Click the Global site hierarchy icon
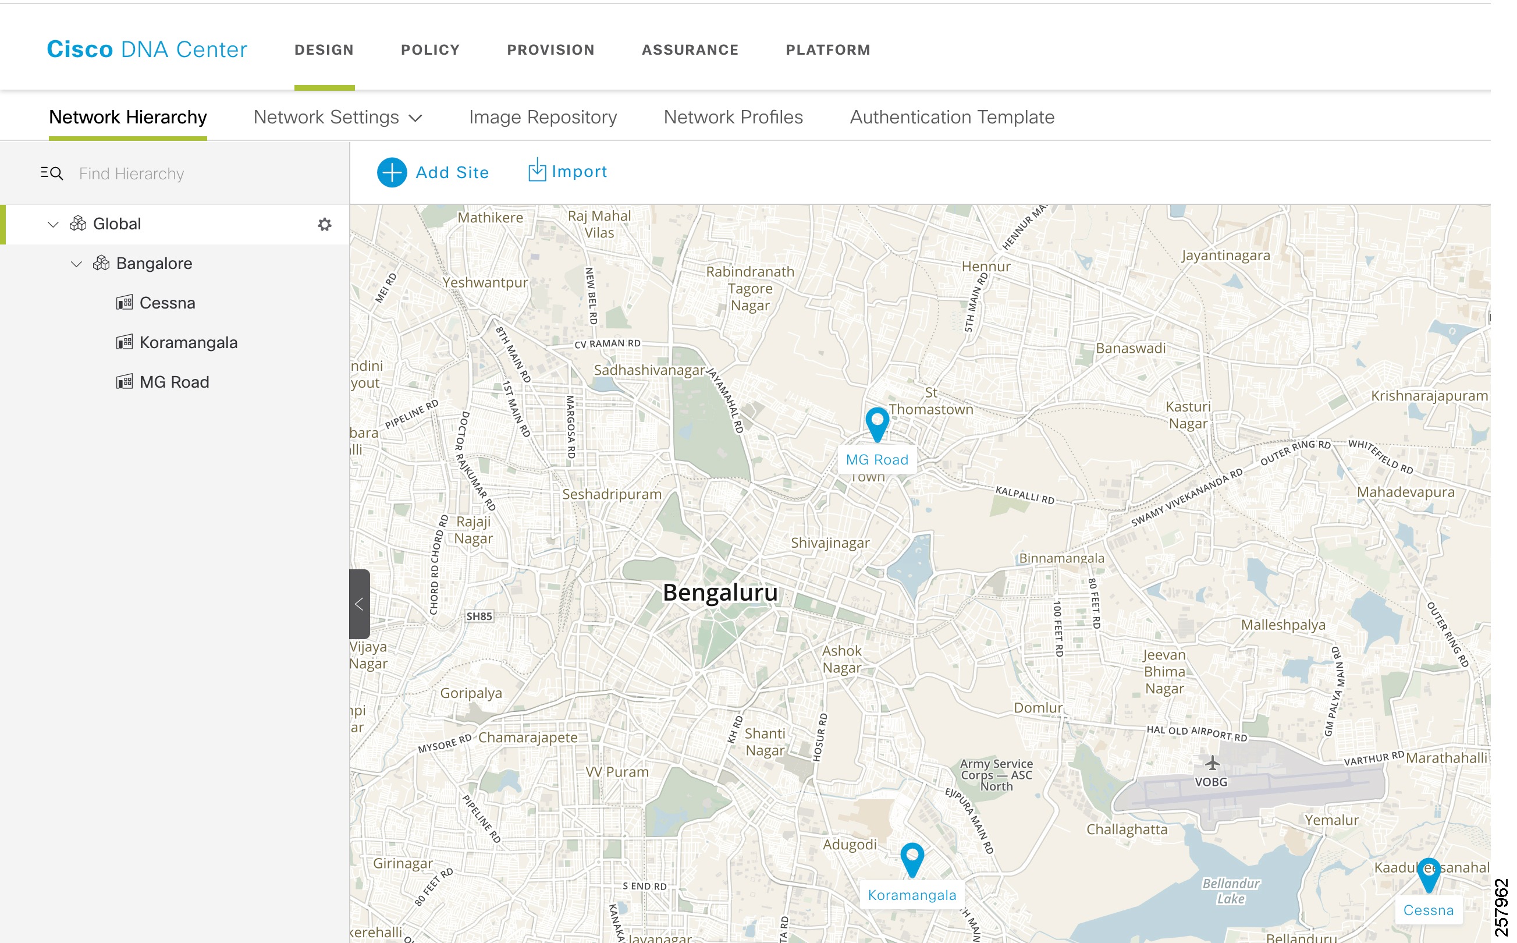Image resolution: width=1517 pixels, height=943 pixels. click(78, 224)
